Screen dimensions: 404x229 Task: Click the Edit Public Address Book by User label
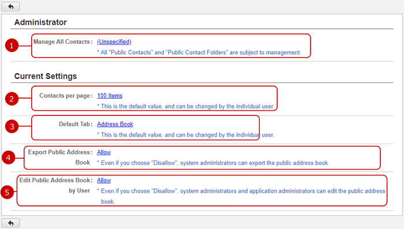(x=55, y=185)
